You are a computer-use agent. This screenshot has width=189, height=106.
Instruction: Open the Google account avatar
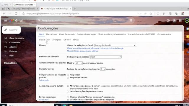point(187,21)
